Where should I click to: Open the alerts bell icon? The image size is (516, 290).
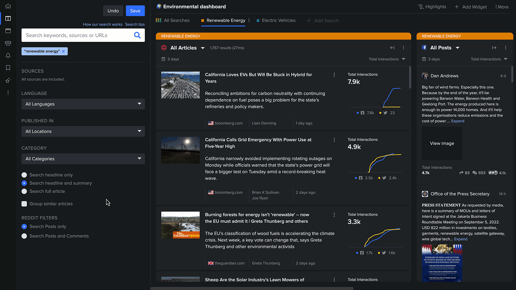click(x=8, y=55)
